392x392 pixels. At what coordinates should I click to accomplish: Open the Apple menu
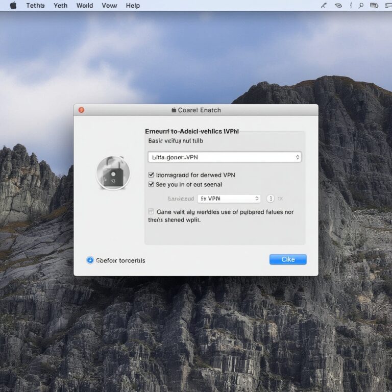point(13,5)
